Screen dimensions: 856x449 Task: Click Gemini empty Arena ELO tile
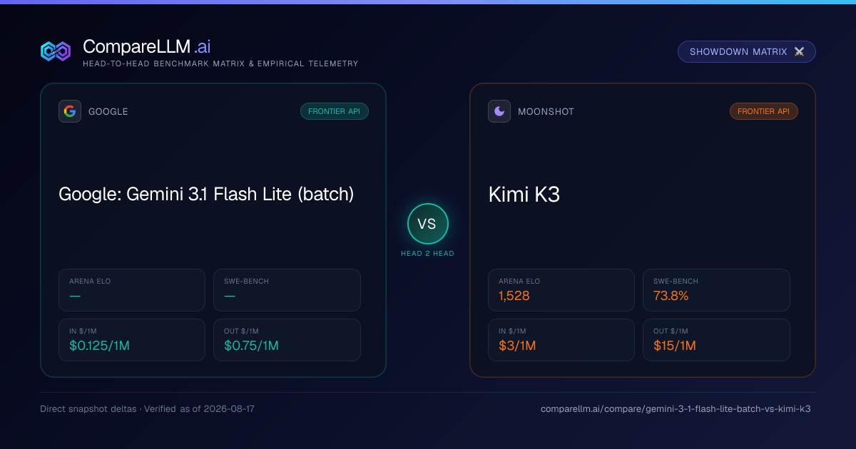tap(132, 290)
